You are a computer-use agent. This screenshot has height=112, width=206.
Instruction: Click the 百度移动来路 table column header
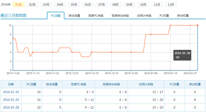[111, 84]
